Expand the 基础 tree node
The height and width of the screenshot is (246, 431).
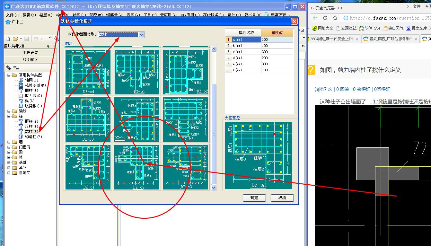point(9,163)
